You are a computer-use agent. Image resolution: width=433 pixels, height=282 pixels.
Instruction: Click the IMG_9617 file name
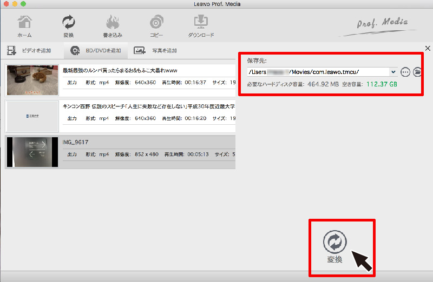click(75, 142)
